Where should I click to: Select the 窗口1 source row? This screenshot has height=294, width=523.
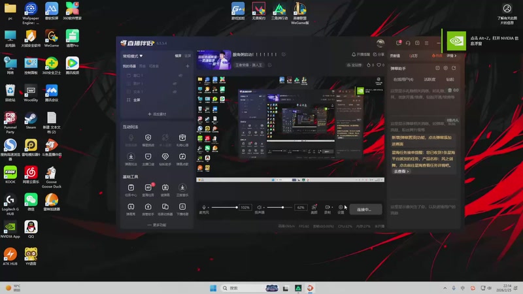coord(156,75)
